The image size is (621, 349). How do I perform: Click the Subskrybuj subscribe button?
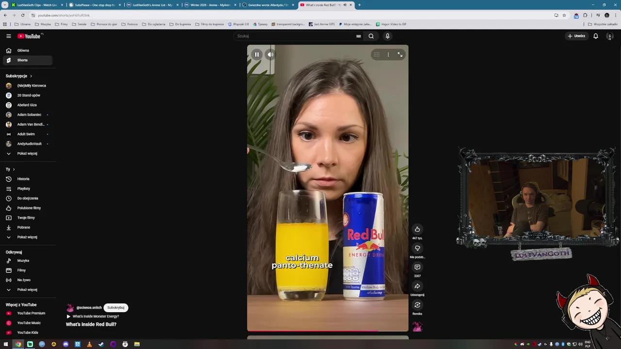coord(115,308)
